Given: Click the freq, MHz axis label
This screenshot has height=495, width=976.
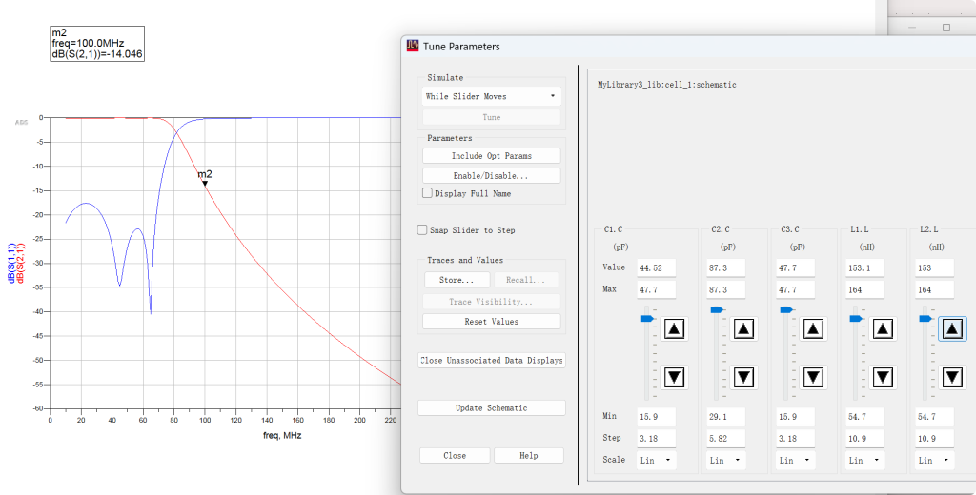Looking at the screenshot, I should coord(282,436).
